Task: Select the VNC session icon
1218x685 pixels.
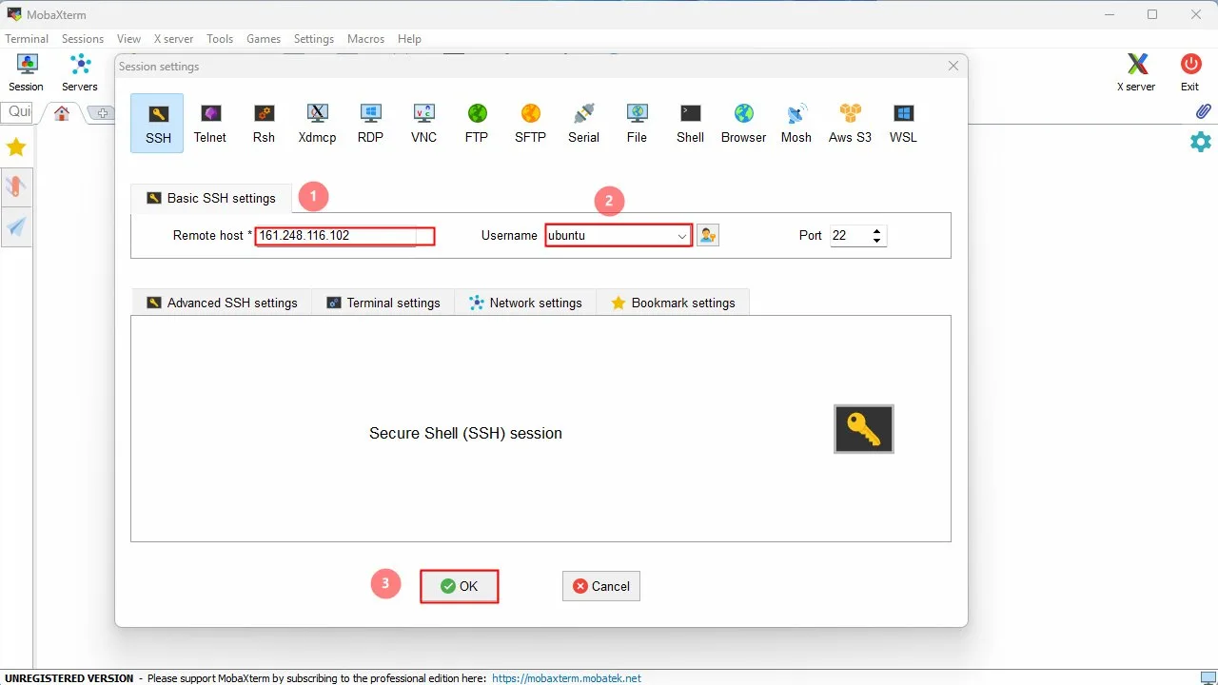Action: click(423, 124)
